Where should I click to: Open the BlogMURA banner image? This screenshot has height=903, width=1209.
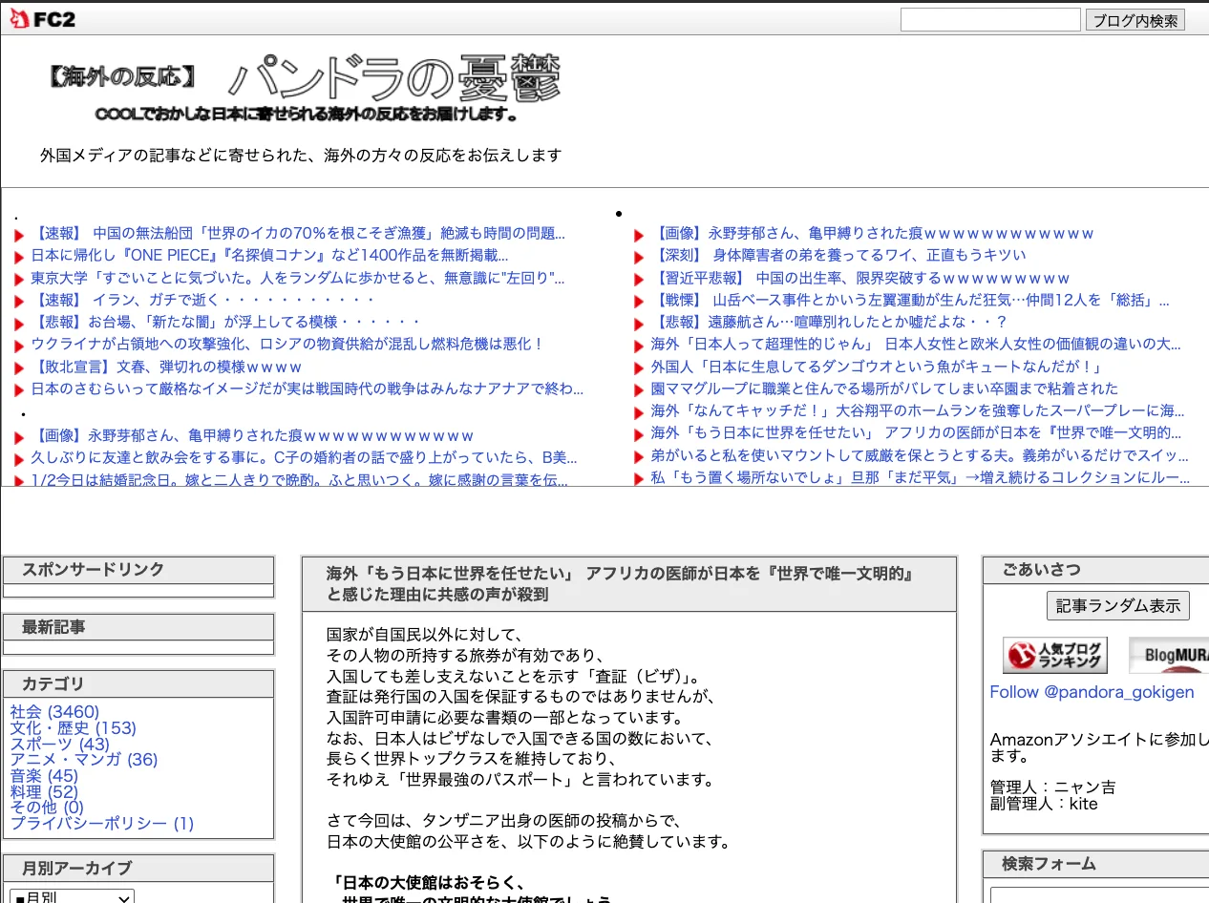(x=1169, y=655)
